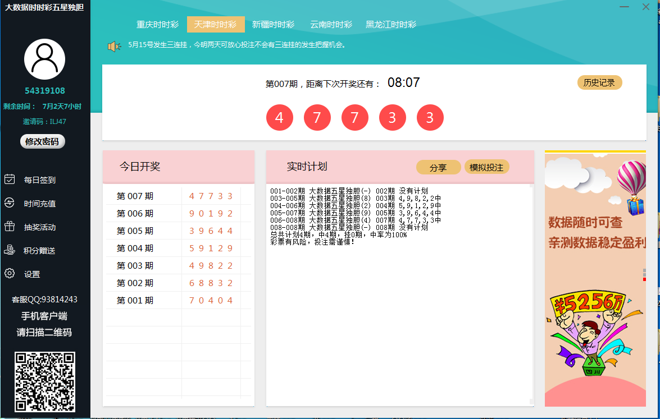Switch to 重庆时时彩 tab
660x419 pixels.
click(x=157, y=24)
